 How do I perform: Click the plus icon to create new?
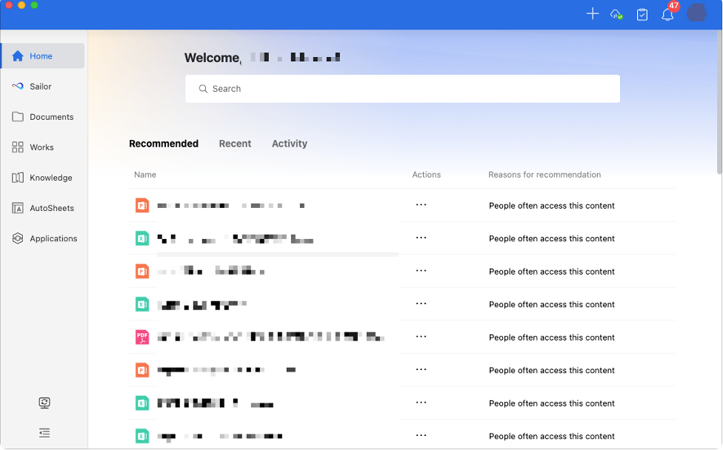tap(592, 14)
